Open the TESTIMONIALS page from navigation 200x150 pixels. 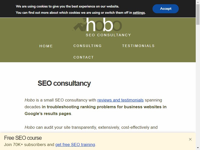(x=138, y=46)
